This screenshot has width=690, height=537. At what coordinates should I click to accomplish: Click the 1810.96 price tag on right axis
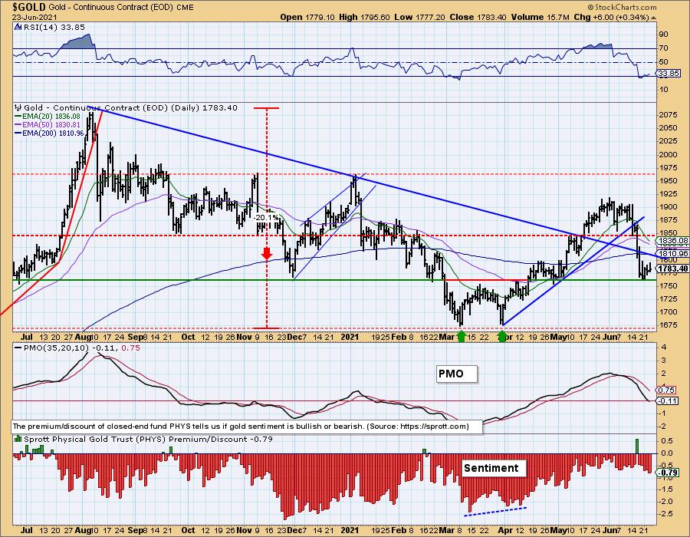coord(672,254)
